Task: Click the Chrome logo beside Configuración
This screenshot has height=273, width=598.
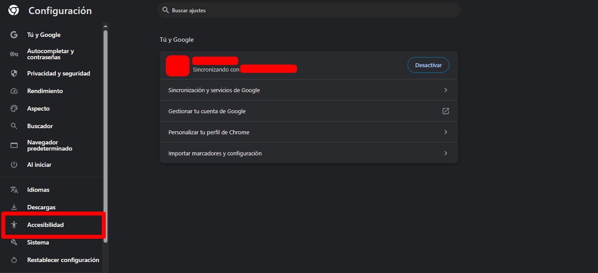Action: 14,11
